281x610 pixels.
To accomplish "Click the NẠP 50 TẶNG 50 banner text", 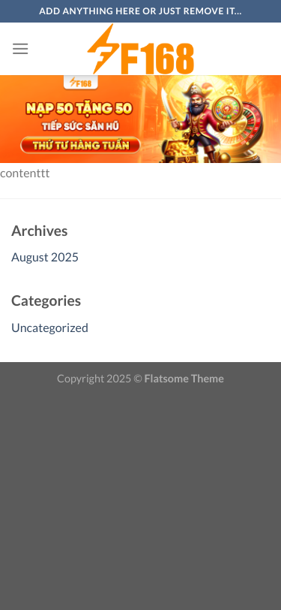I will [79, 108].
